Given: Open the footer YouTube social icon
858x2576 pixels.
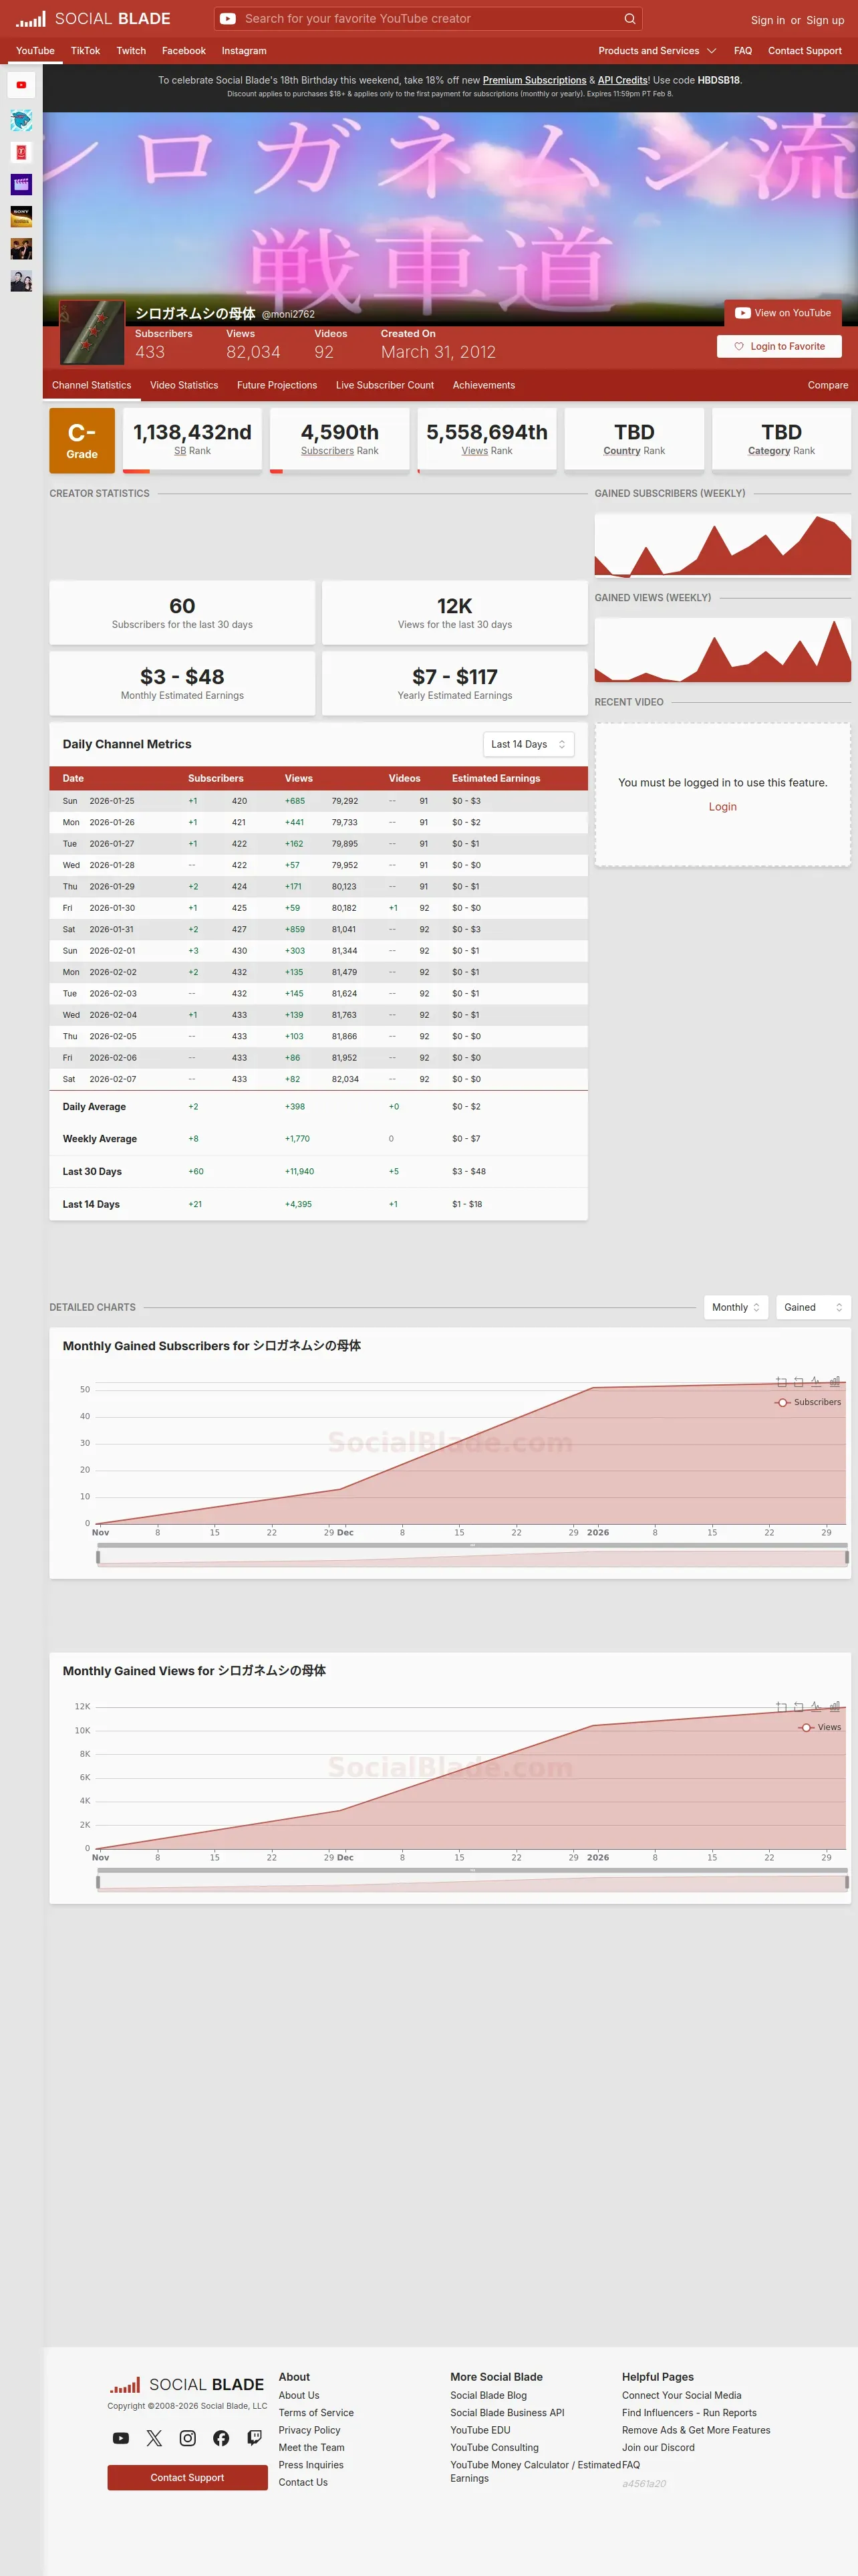Looking at the screenshot, I should 121,2438.
